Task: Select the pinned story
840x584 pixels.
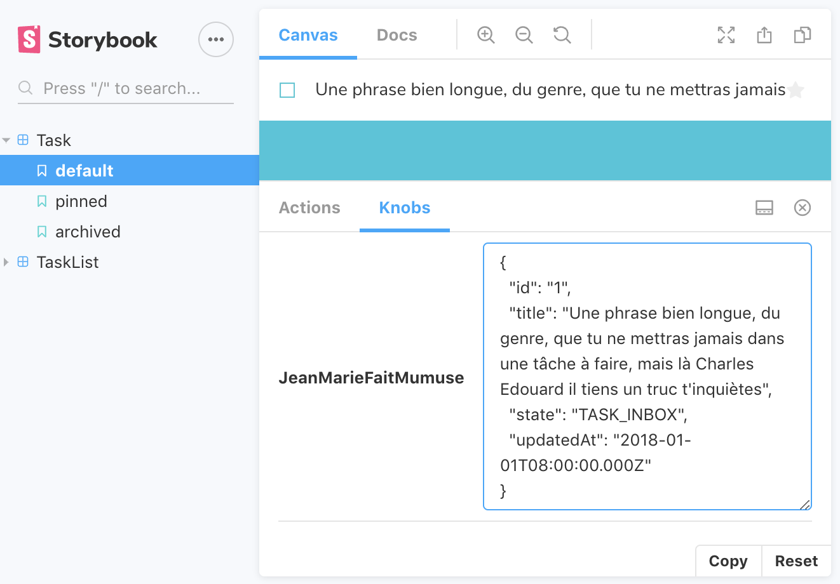Action: click(81, 201)
